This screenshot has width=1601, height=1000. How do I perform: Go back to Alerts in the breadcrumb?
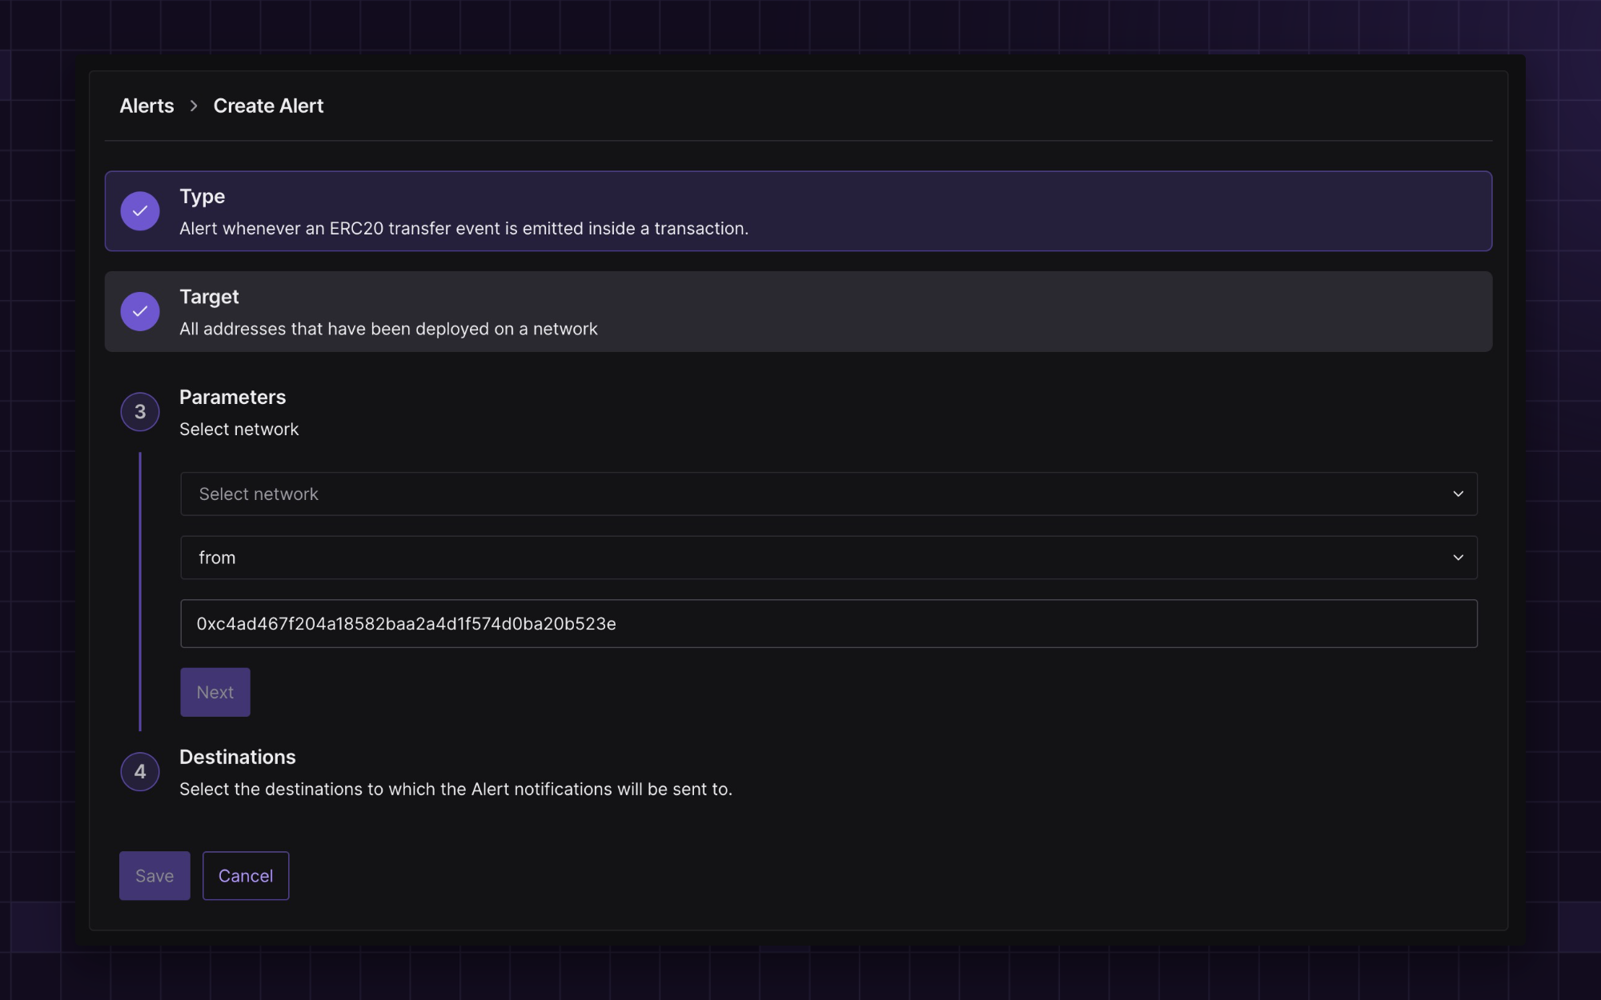click(146, 106)
